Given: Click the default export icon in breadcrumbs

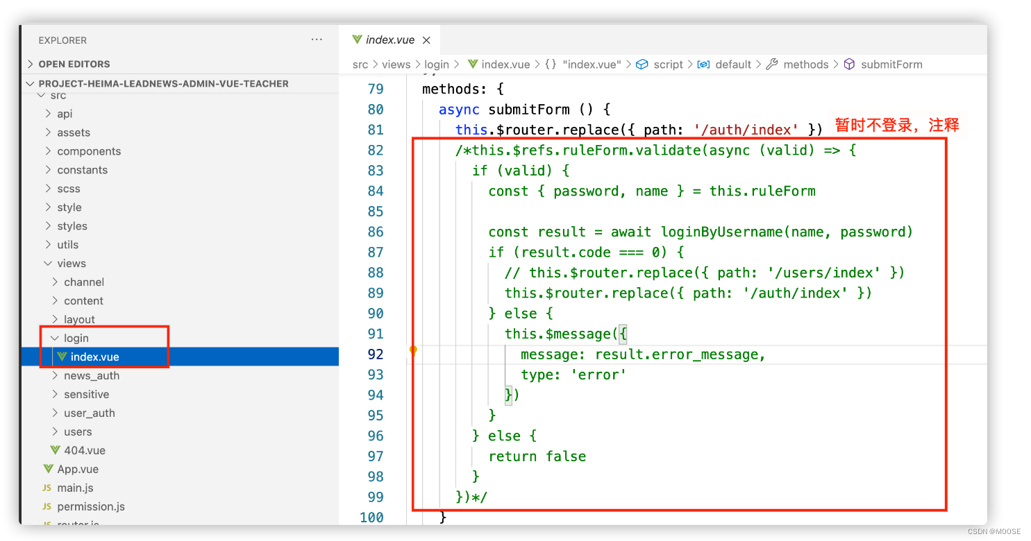Looking at the screenshot, I should [703, 64].
